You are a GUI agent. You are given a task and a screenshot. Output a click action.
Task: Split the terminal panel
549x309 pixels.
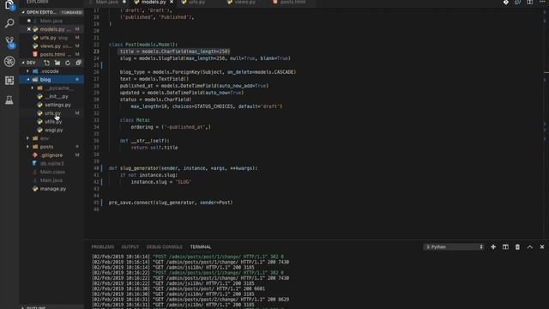pos(505,247)
